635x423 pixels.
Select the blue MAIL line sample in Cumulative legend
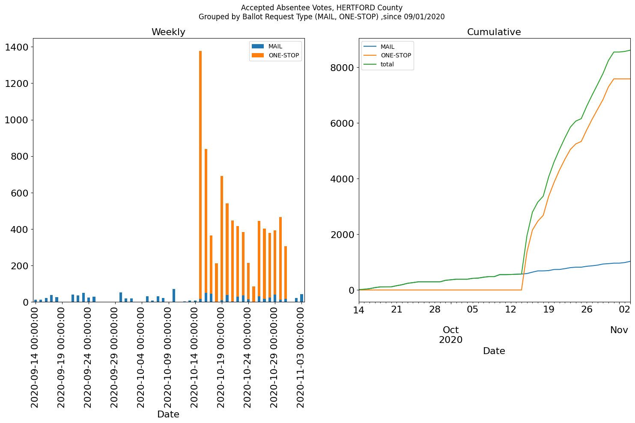click(x=370, y=47)
